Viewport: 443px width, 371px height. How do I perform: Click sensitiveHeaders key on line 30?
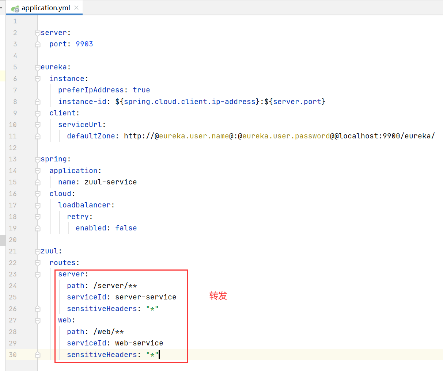click(102, 355)
